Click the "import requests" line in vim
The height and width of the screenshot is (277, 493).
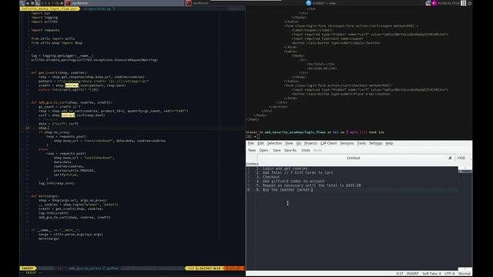[x=45, y=30]
